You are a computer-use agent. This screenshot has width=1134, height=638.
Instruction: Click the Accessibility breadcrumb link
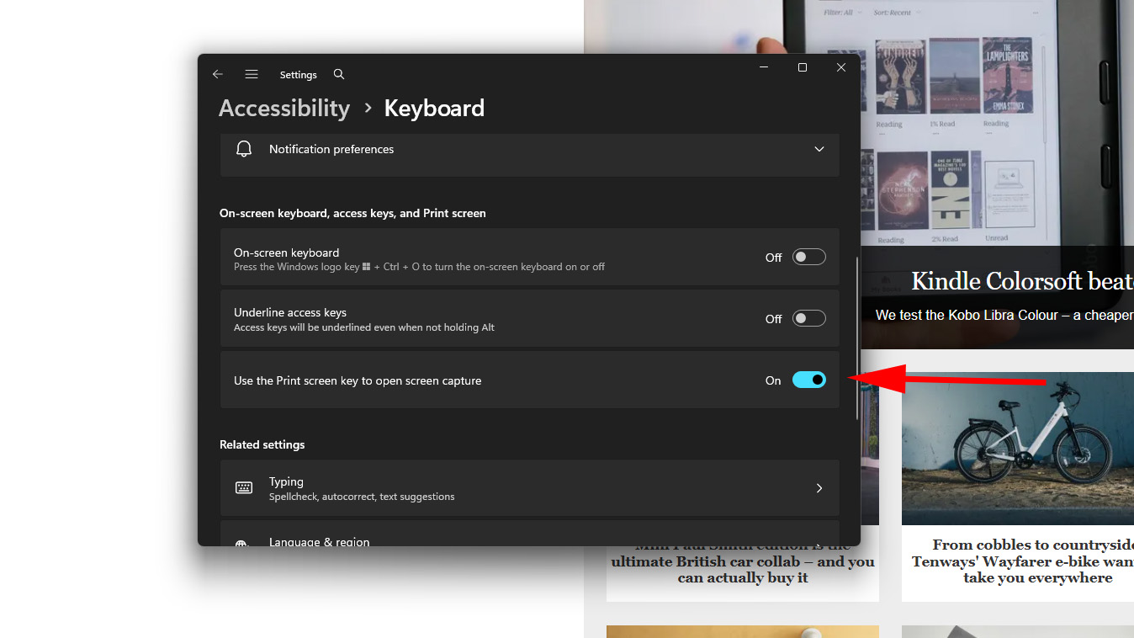(283, 108)
